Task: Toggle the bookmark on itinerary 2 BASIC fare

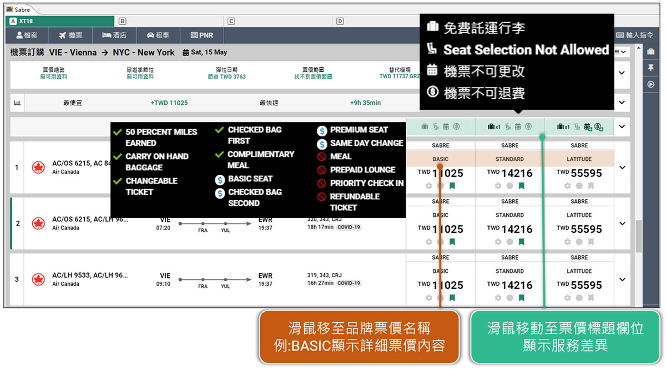Action: pyautogui.click(x=452, y=242)
